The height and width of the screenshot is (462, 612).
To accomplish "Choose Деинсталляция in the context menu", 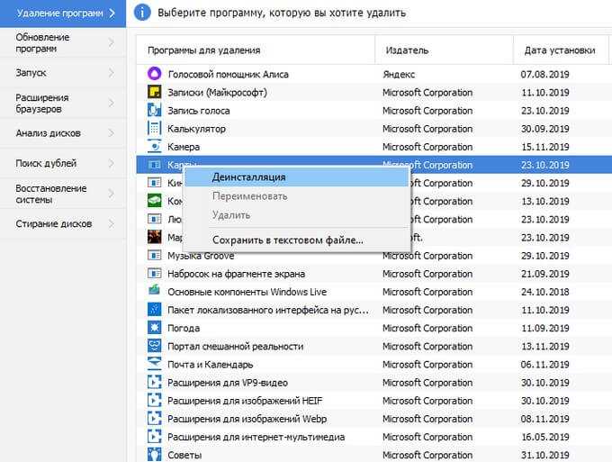I will click(297, 177).
